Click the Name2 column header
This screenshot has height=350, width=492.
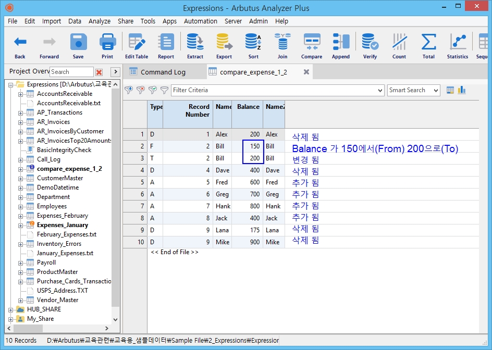(274, 114)
